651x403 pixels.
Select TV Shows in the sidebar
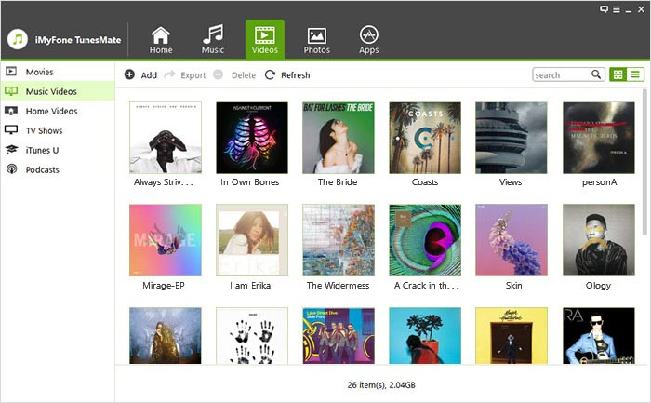click(x=44, y=130)
